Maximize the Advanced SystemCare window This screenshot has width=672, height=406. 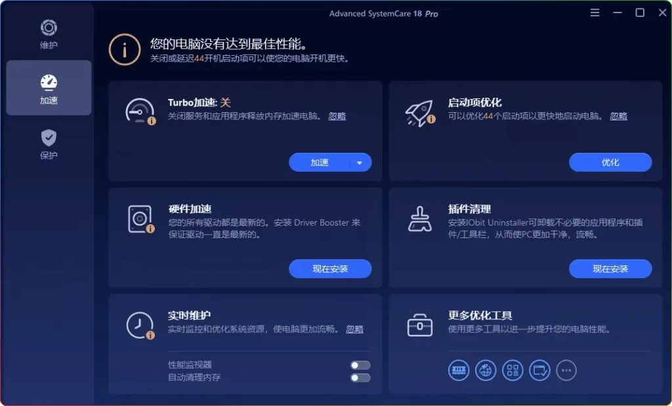[x=640, y=13]
